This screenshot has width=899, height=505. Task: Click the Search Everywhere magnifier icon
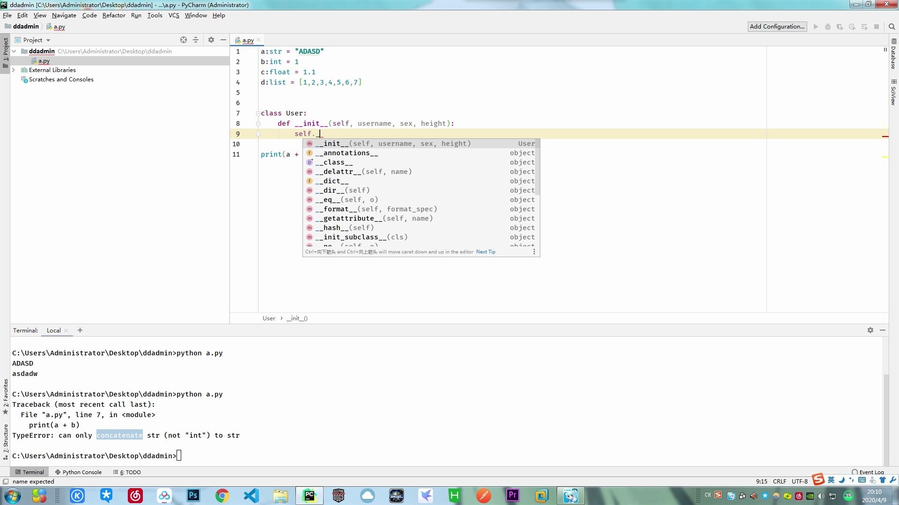pos(892,27)
